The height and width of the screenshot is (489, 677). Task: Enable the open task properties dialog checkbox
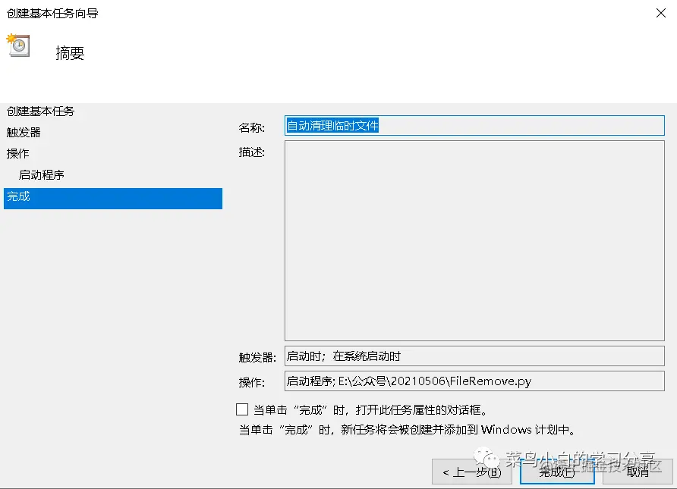point(242,409)
